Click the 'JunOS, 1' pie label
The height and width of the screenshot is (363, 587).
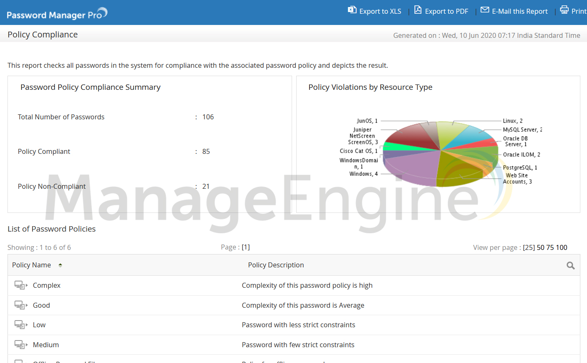367,121
